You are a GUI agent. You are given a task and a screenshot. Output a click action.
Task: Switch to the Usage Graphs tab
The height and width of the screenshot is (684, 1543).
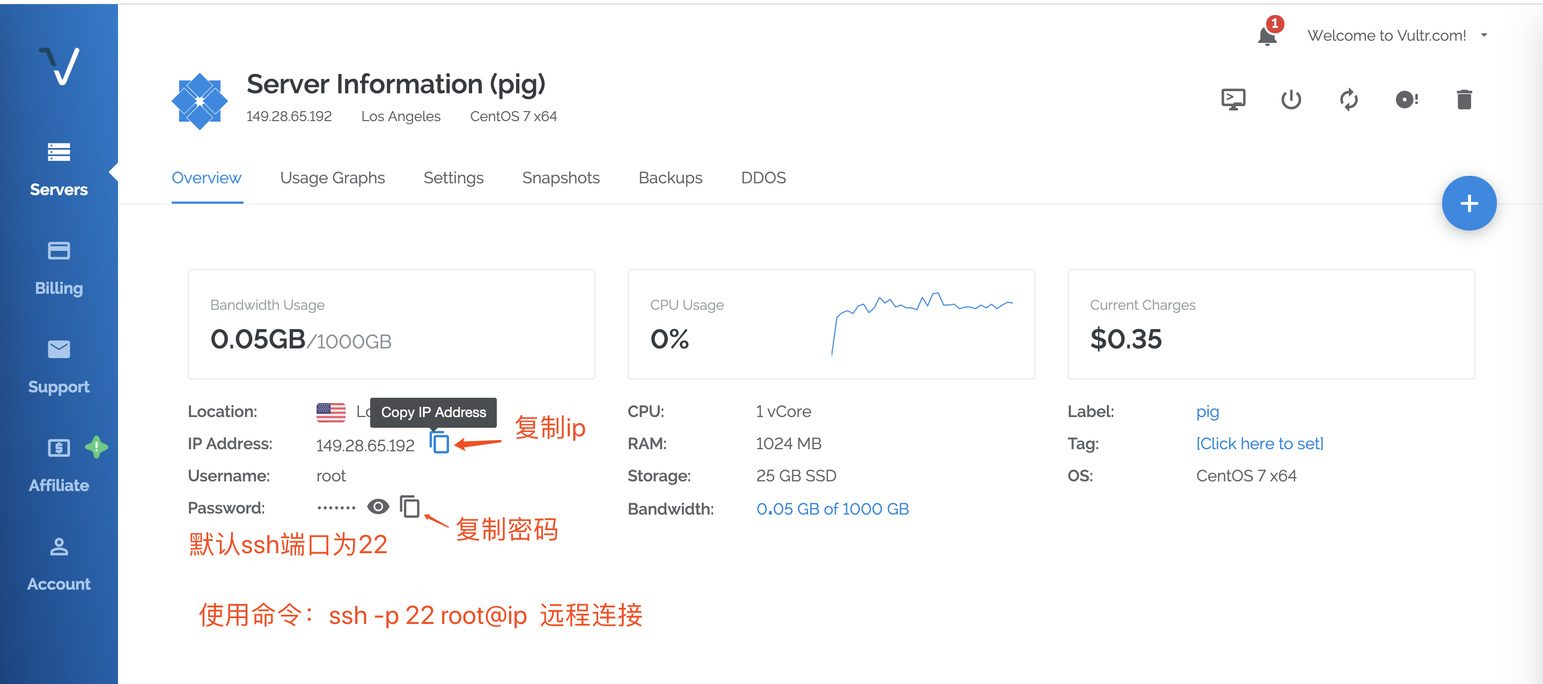[333, 178]
